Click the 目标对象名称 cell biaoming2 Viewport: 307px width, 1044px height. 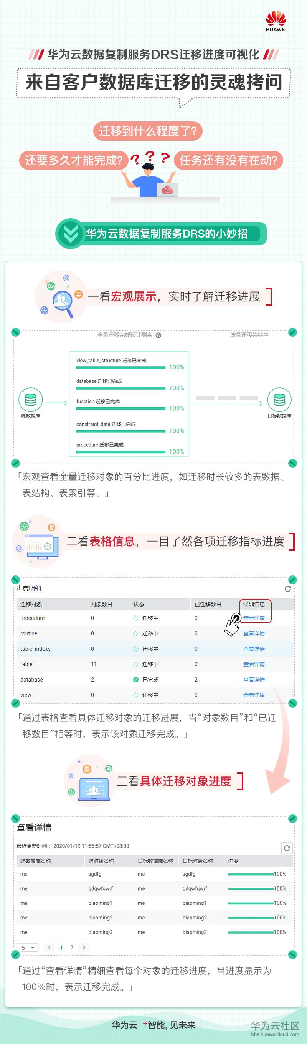[195, 918]
